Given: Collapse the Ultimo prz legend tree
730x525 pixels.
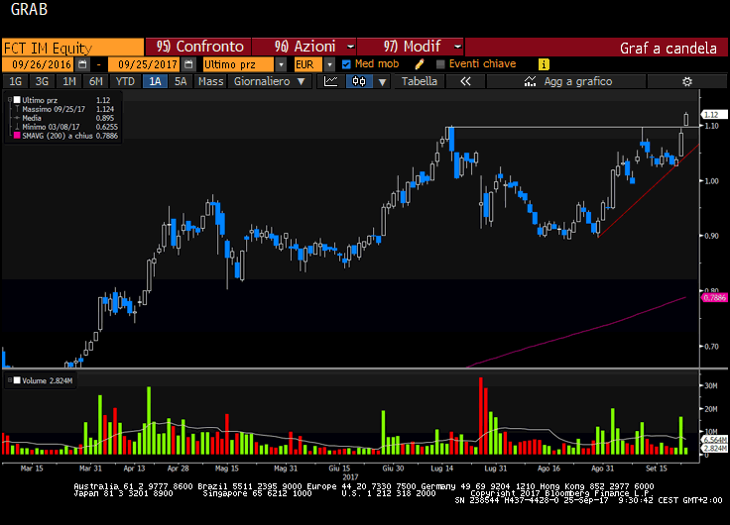Looking at the screenshot, I should (11, 100).
